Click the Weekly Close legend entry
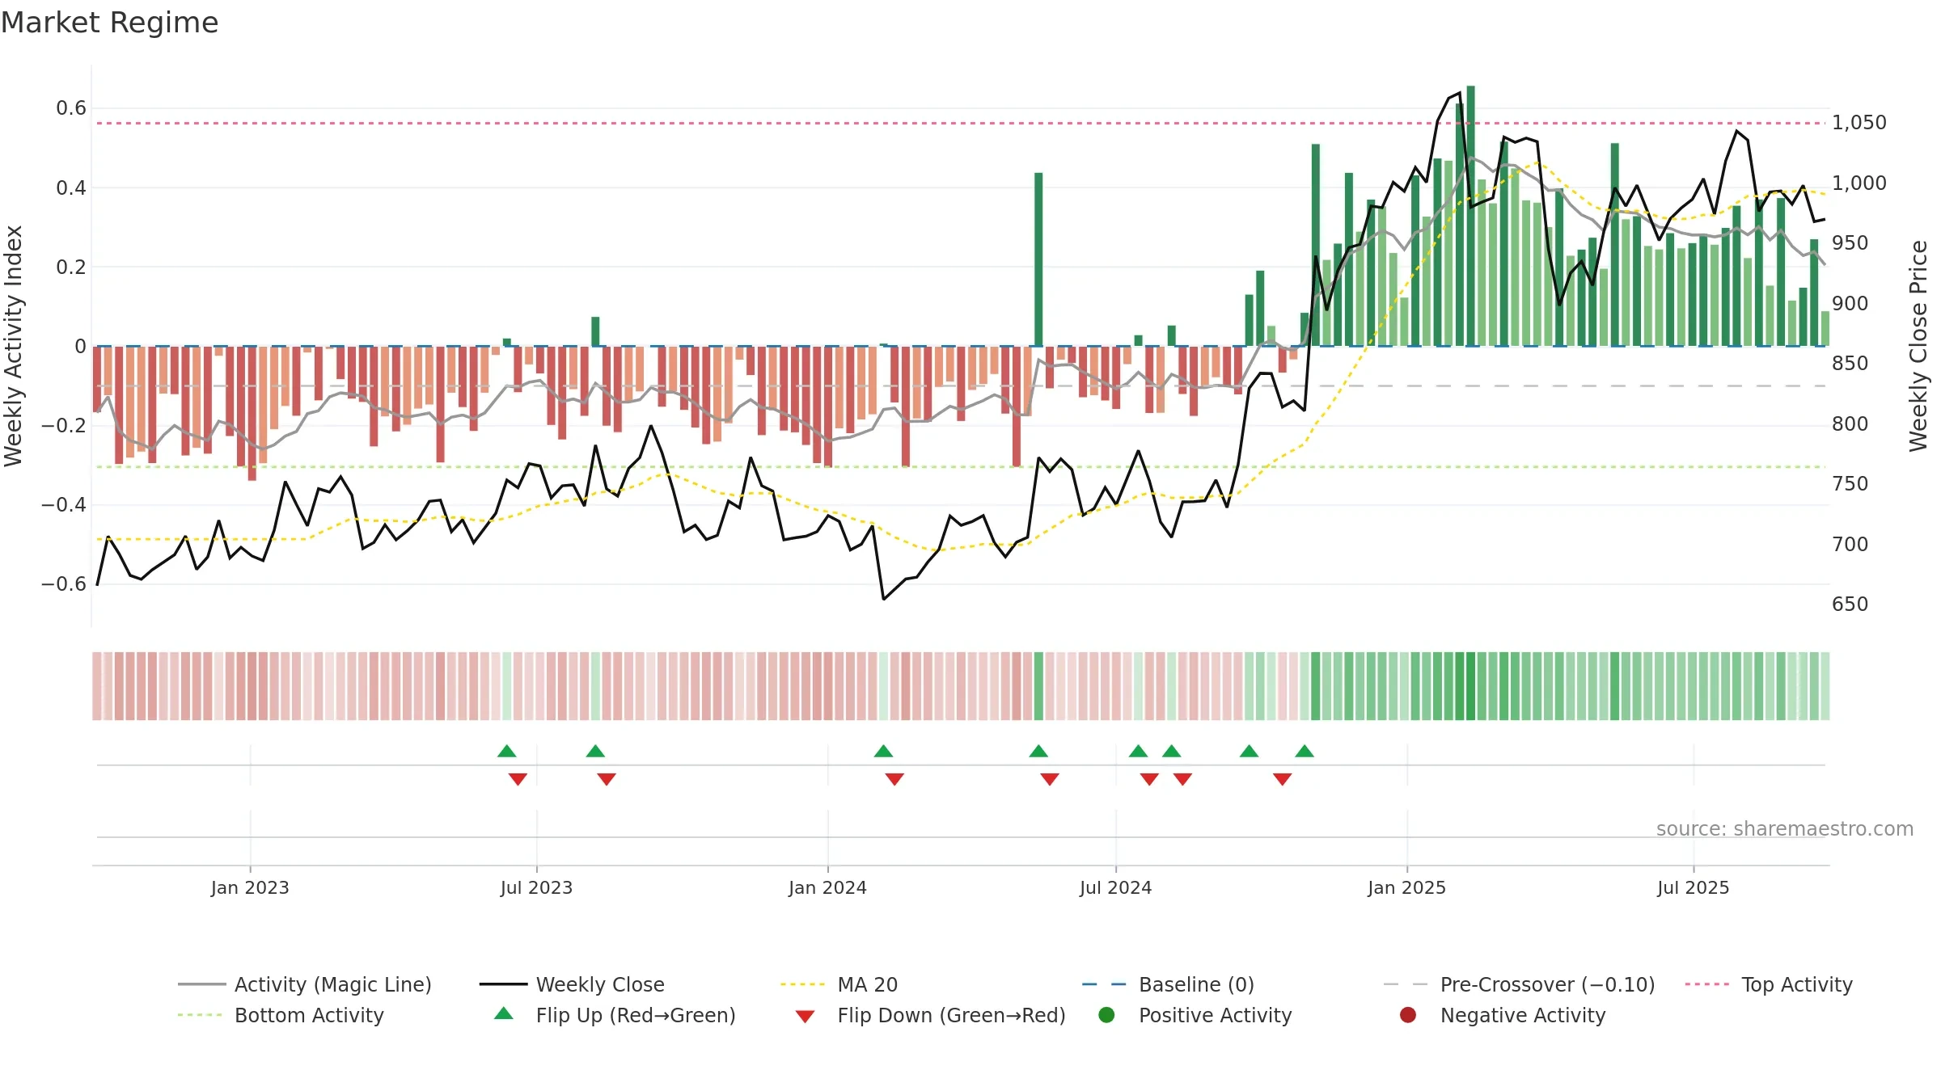This screenshot has width=1941, height=1091. [x=572, y=984]
